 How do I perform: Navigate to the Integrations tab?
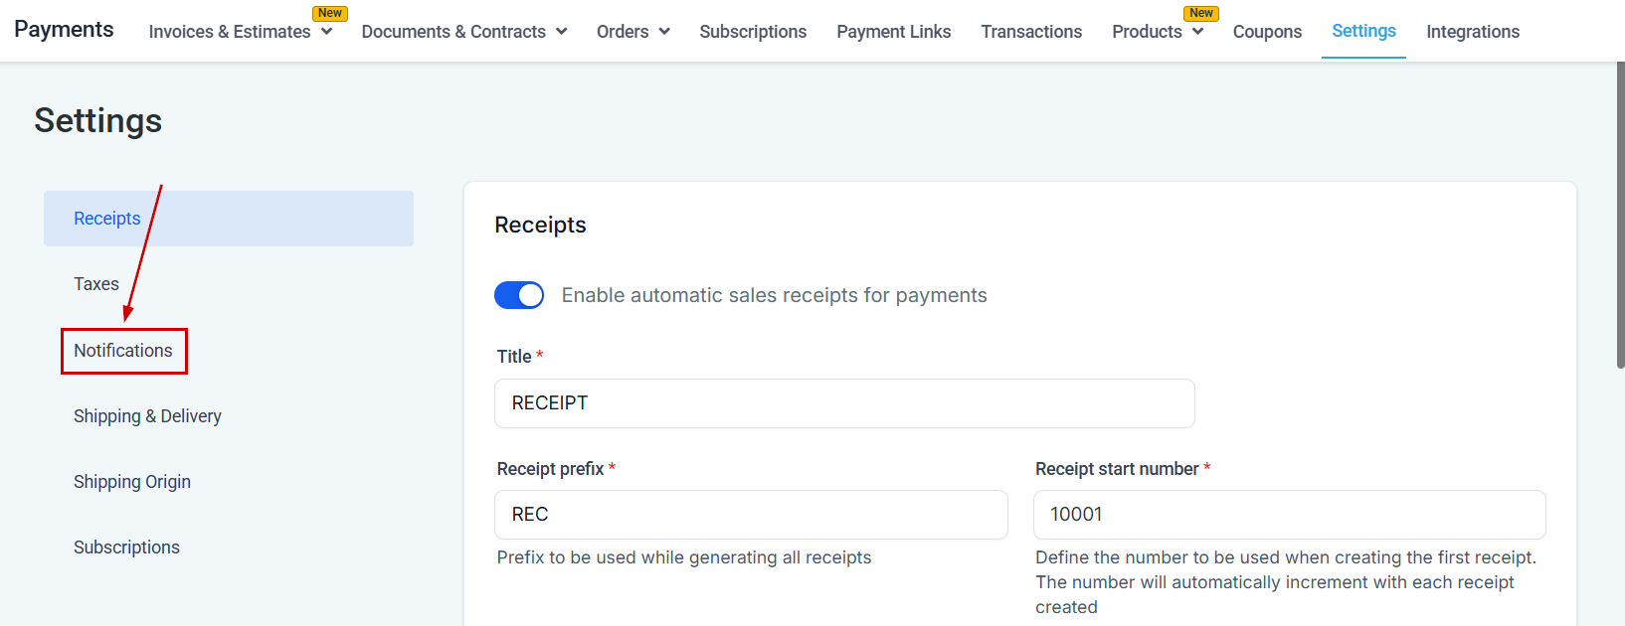[x=1472, y=32]
